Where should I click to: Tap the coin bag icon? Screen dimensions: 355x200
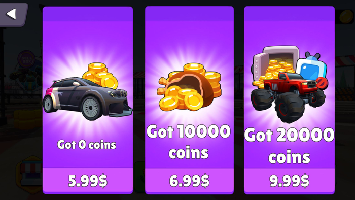point(189,86)
